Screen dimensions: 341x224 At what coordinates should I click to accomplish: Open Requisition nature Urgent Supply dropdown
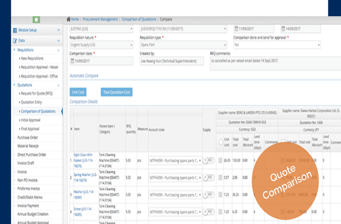tap(101, 45)
